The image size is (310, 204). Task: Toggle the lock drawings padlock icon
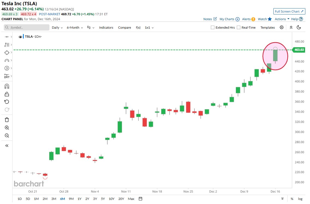(x=7, y=94)
